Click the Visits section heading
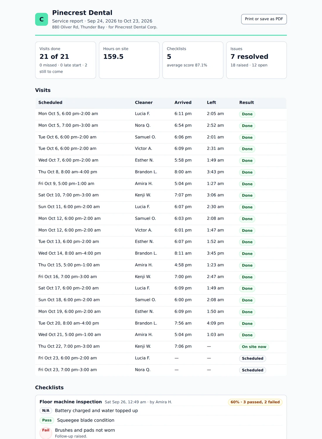The image size is (322, 439). pyautogui.click(x=43, y=90)
